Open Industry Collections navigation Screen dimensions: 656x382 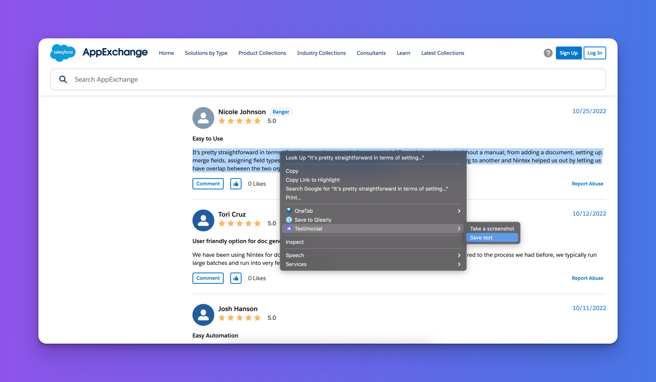[321, 53]
